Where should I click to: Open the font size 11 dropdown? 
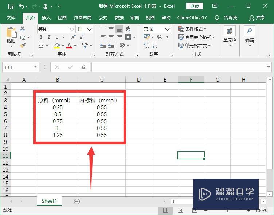90,29
